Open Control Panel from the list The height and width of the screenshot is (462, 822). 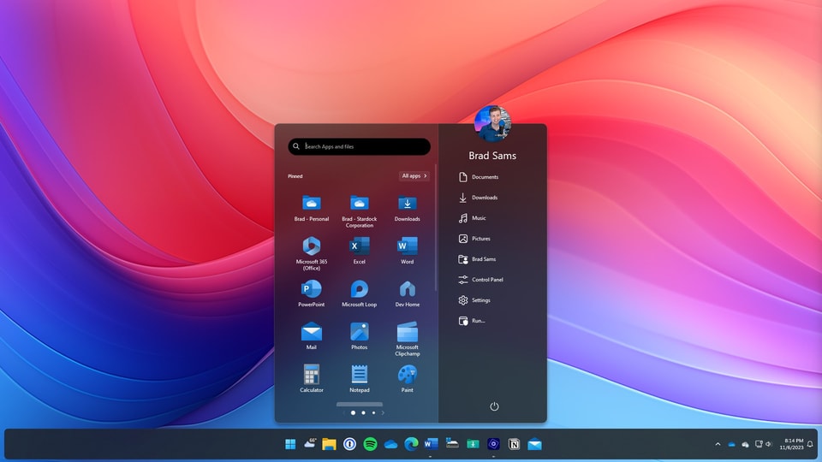(480, 280)
